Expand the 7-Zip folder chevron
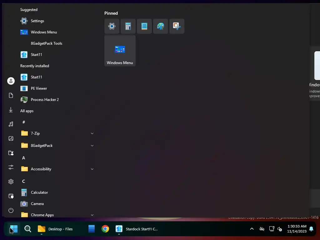This screenshot has height=240, width=320. coord(92,133)
